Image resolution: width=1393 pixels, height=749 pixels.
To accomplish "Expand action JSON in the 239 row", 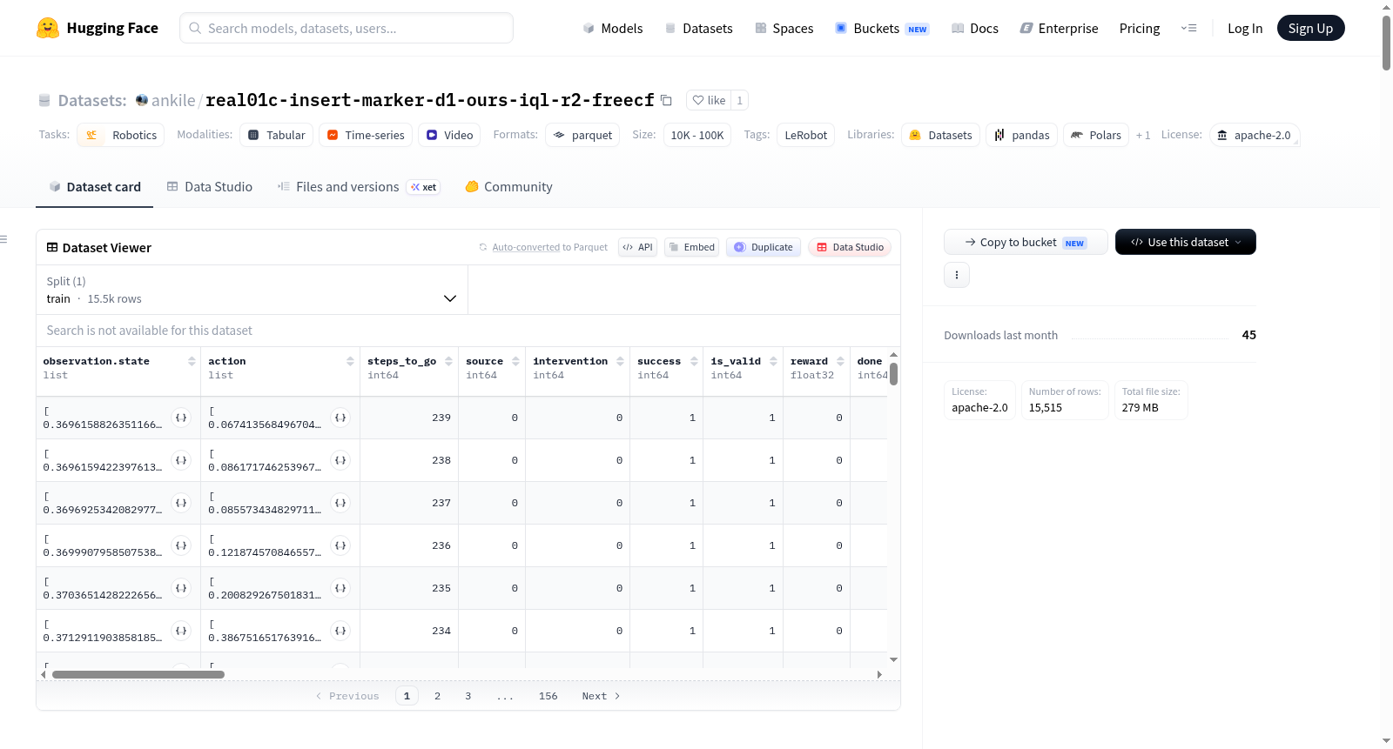I will [340, 418].
